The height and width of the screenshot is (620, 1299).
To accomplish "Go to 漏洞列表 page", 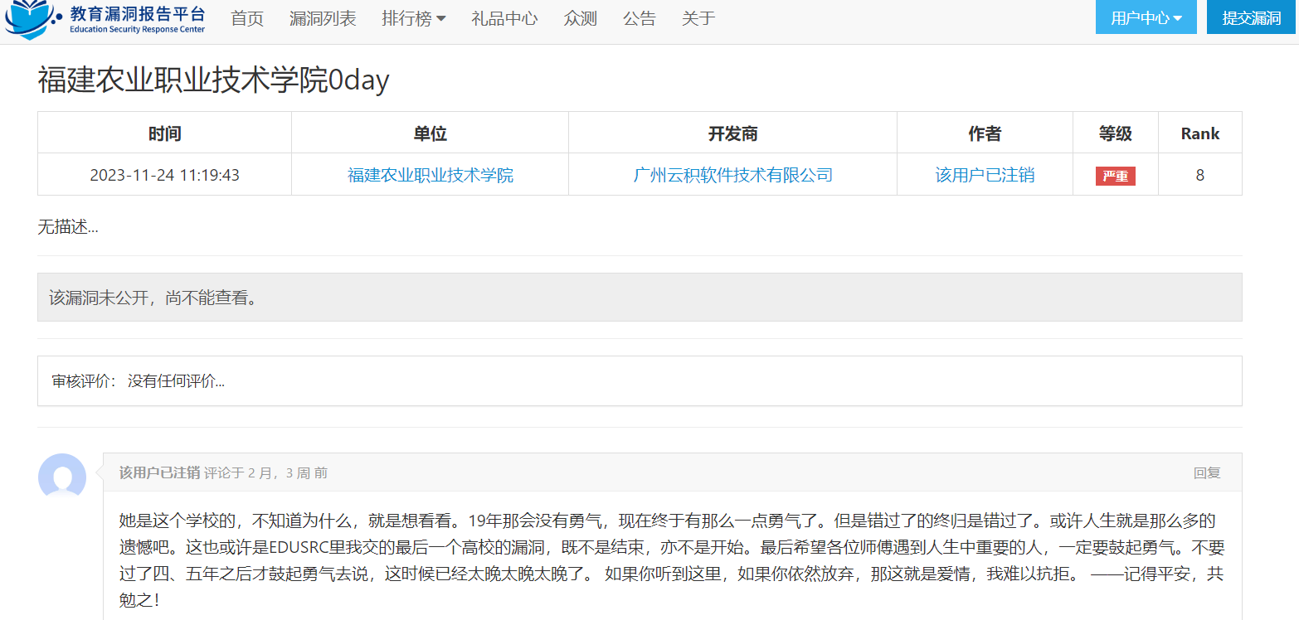I will 323,18.
